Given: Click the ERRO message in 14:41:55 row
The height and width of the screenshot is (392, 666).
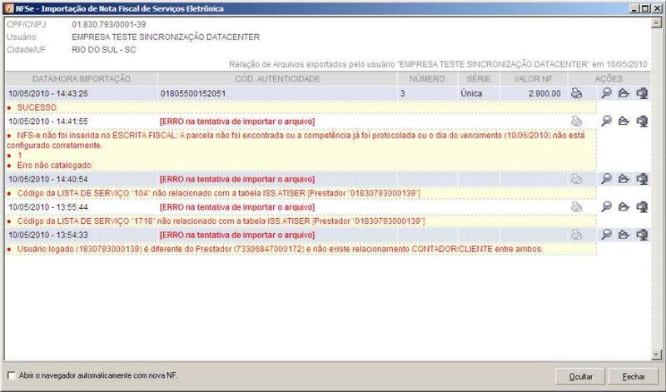Looking at the screenshot, I should [237, 122].
